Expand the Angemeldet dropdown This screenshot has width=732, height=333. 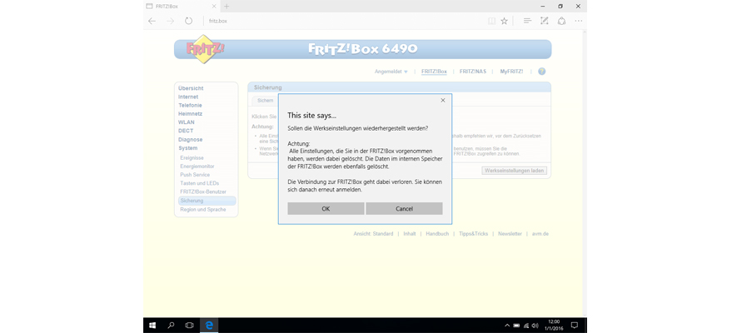point(391,72)
